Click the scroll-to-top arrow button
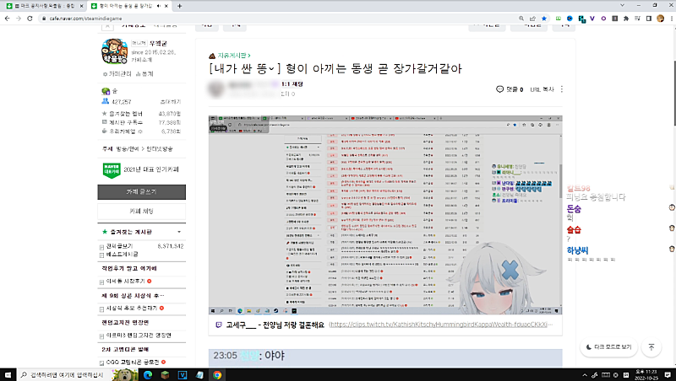 [x=651, y=346]
